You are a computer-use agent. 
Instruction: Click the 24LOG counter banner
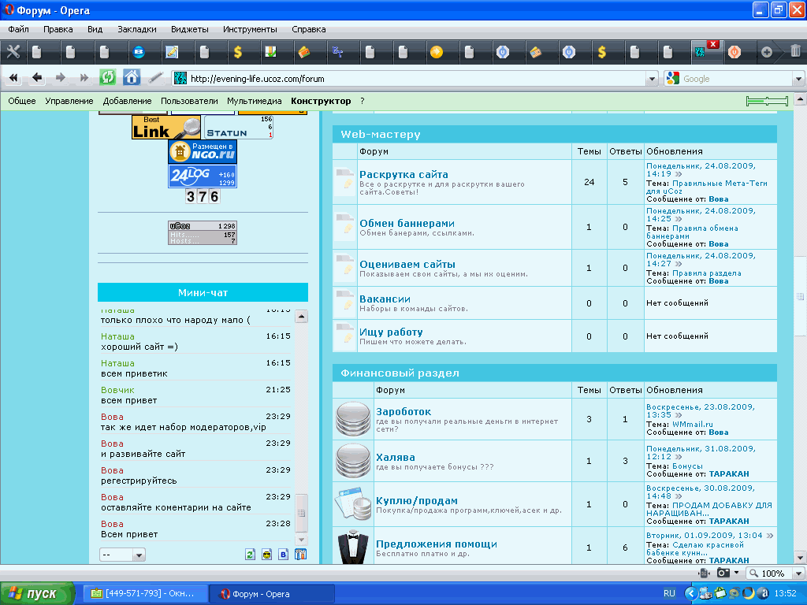point(203,176)
